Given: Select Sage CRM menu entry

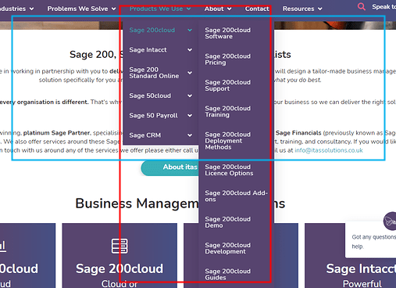Looking at the screenshot, I should point(145,135).
